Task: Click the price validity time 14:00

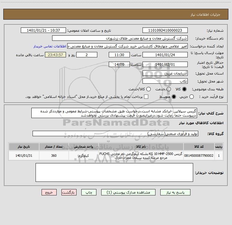Action: (119, 64)
